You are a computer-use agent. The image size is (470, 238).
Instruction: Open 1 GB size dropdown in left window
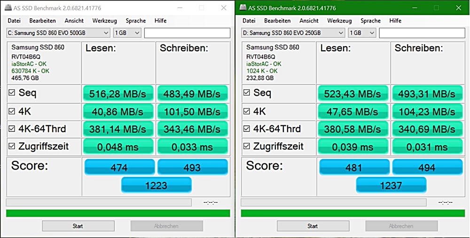click(127, 33)
